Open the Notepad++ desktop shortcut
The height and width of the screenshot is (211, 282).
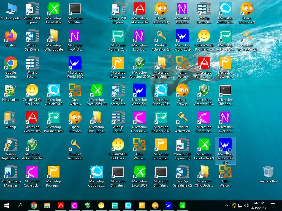[11, 93]
